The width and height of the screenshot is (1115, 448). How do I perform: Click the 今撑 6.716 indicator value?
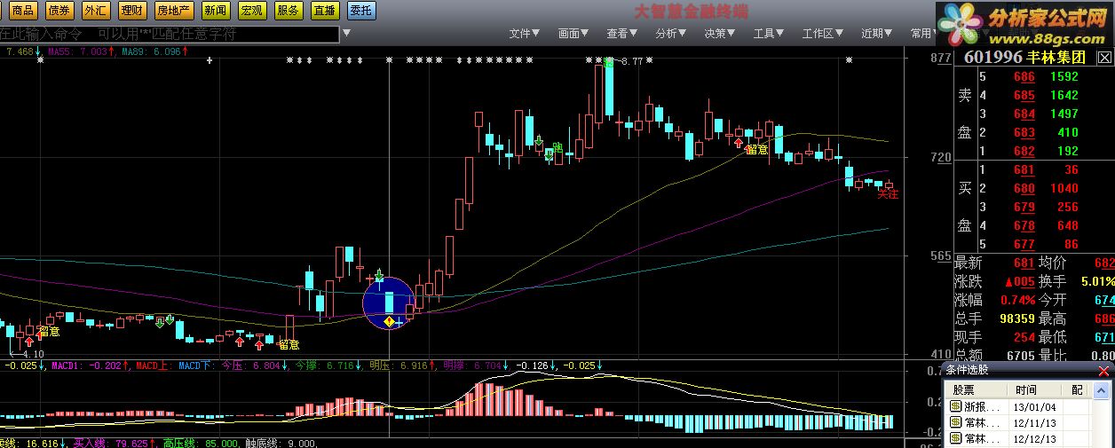tap(329, 365)
